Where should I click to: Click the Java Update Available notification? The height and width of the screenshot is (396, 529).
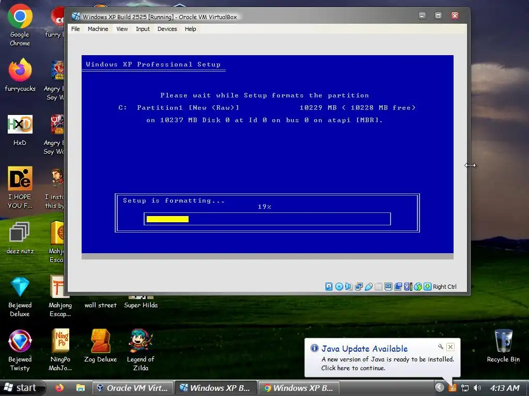point(382,358)
